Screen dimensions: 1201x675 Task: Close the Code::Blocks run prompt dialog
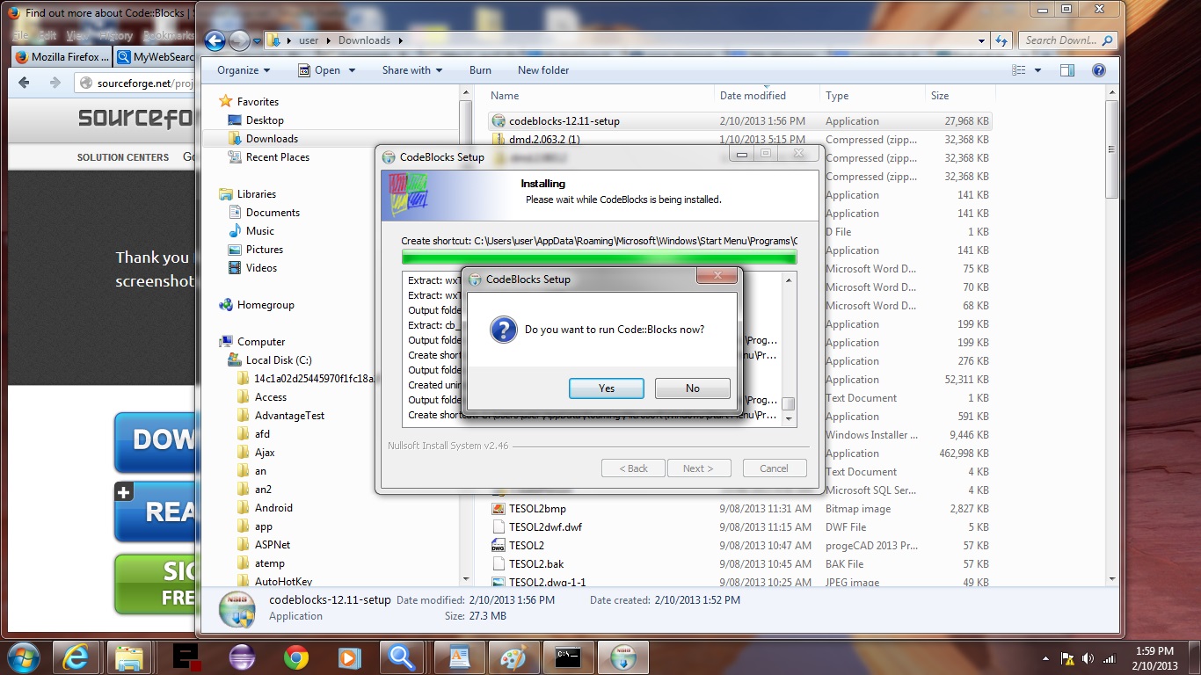click(x=717, y=276)
